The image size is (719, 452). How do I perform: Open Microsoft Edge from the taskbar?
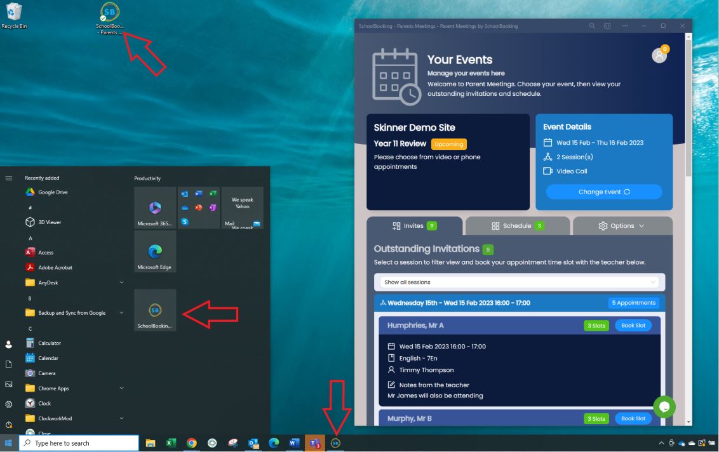[274, 443]
